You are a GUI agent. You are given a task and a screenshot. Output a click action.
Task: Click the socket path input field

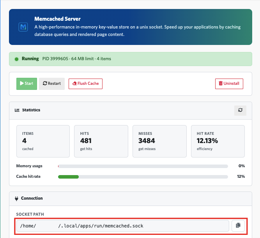pyautogui.click(x=123, y=226)
